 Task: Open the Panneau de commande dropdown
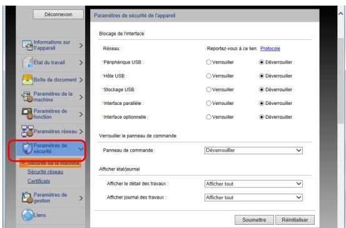[x=253, y=151]
